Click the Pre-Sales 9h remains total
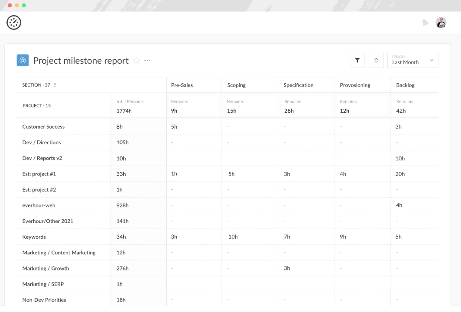The height and width of the screenshot is (312, 461). 174,111
